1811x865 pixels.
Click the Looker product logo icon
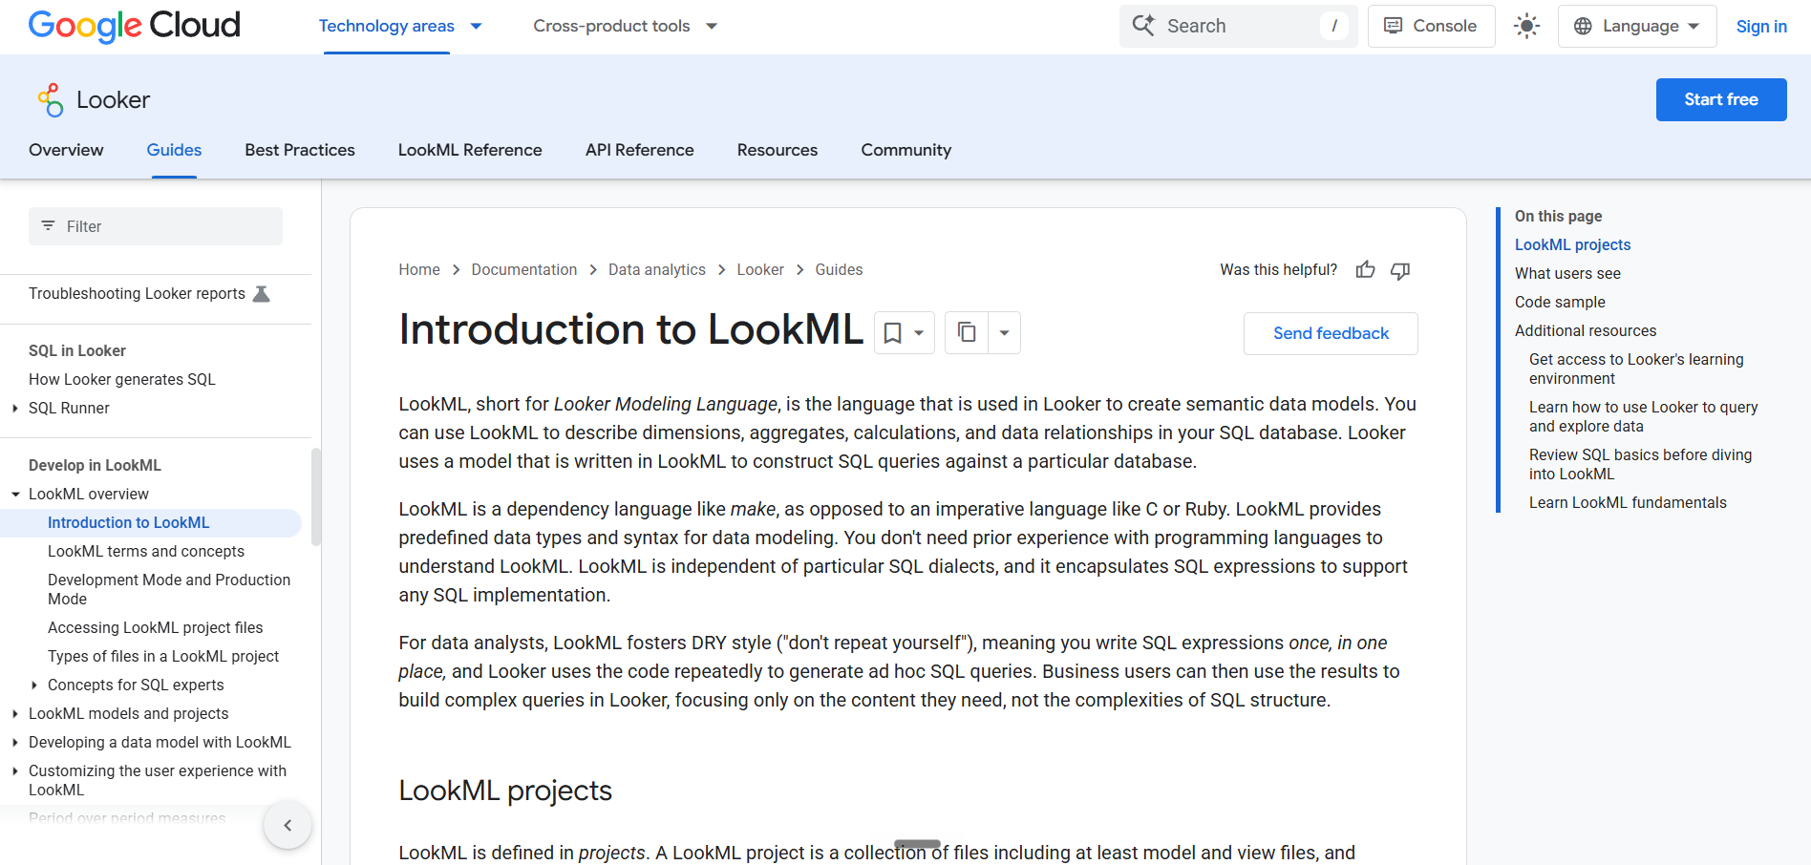coord(51,100)
